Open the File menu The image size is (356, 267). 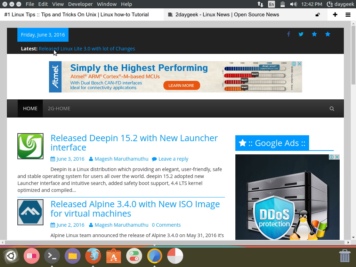[30, 4]
